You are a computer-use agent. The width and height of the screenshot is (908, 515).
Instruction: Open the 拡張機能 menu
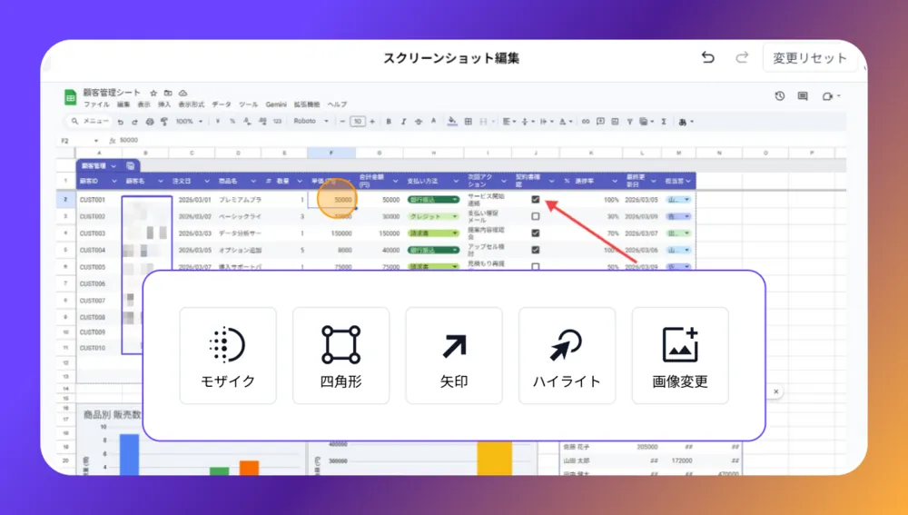(x=307, y=104)
